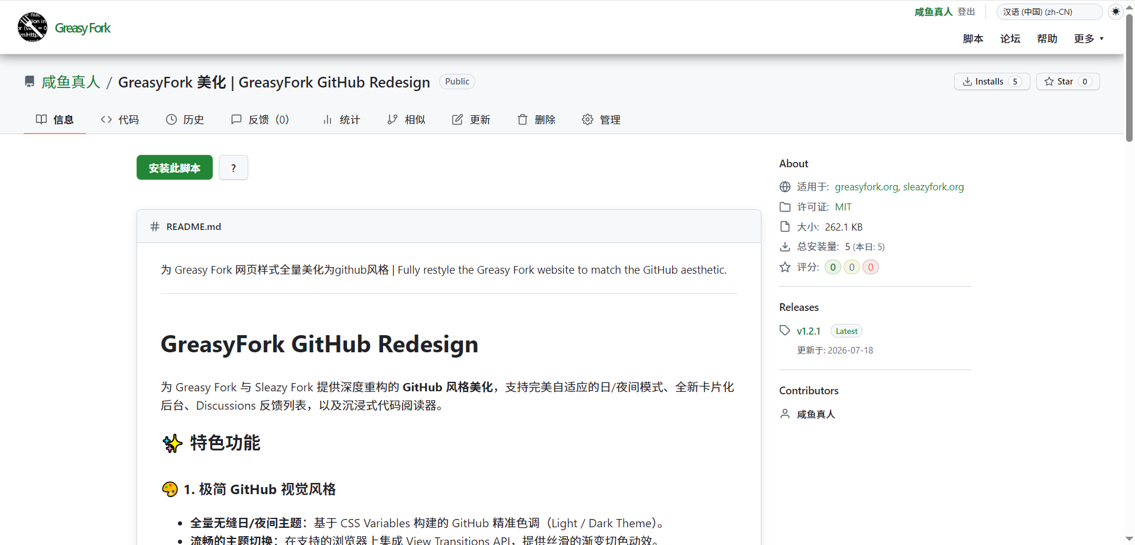Image resolution: width=1135 pixels, height=545 pixels.
Task: Click the download icon on Installs button
Action: [967, 82]
